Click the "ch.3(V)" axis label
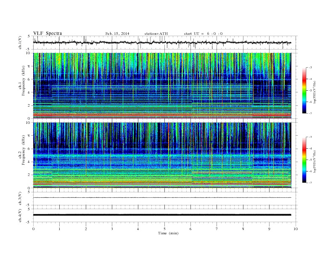 [x=20, y=199]
